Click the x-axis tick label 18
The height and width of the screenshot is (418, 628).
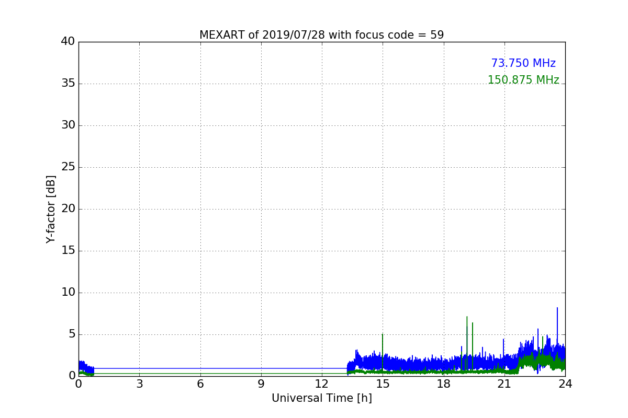click(444, 384)
